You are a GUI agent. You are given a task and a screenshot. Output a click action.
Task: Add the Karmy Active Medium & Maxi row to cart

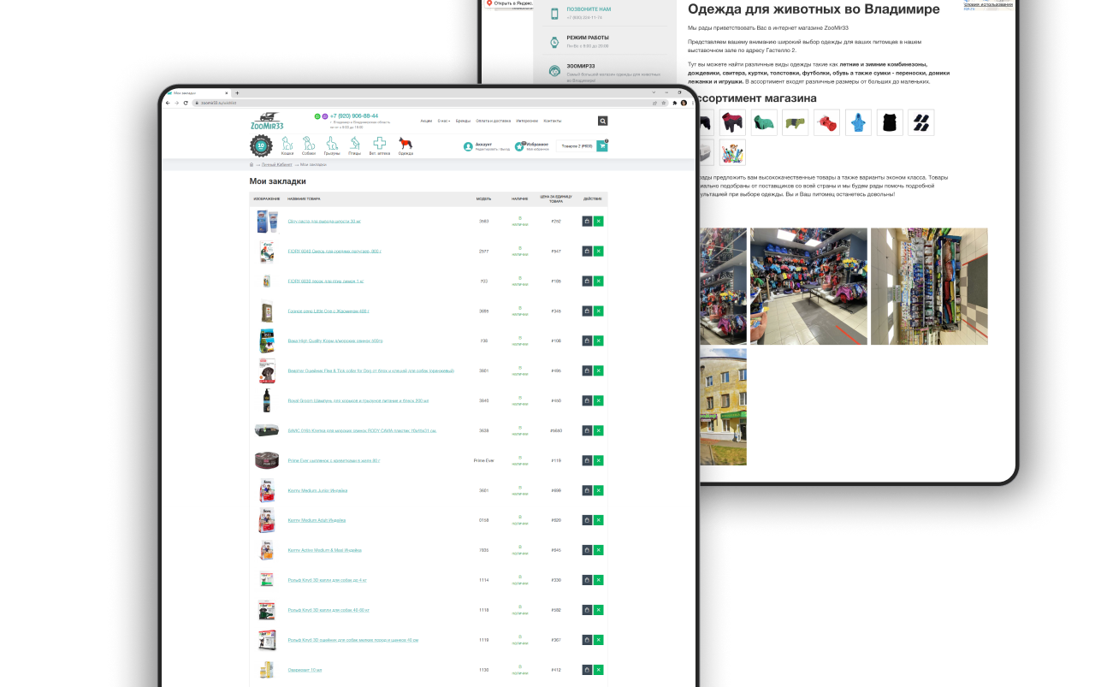587,550
